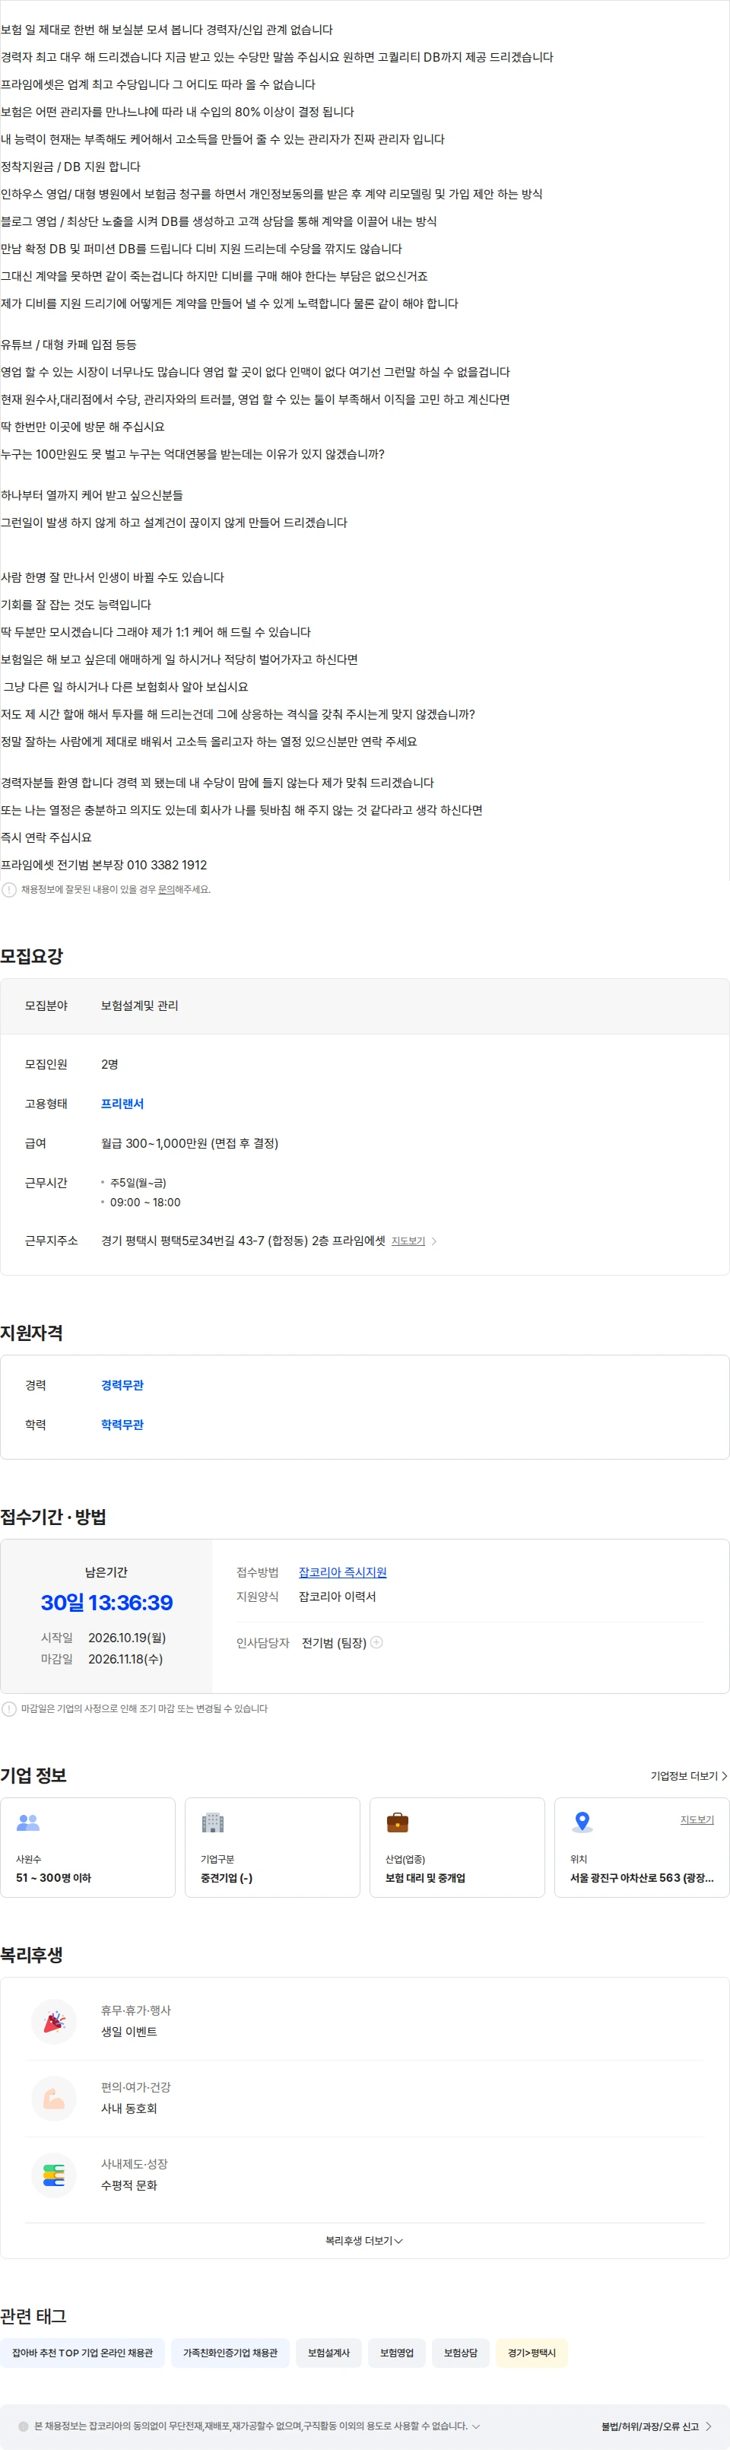The image size is (730, 2450).
Task: Click the chevron after the 근무지주소 지도보기 link
Action: click(x=434, y=1241)
